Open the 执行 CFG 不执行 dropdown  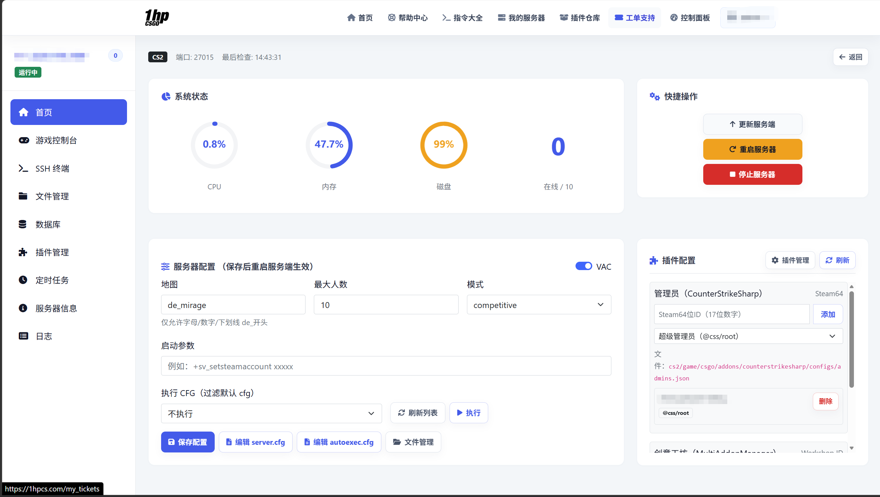(x=271, y=413)
